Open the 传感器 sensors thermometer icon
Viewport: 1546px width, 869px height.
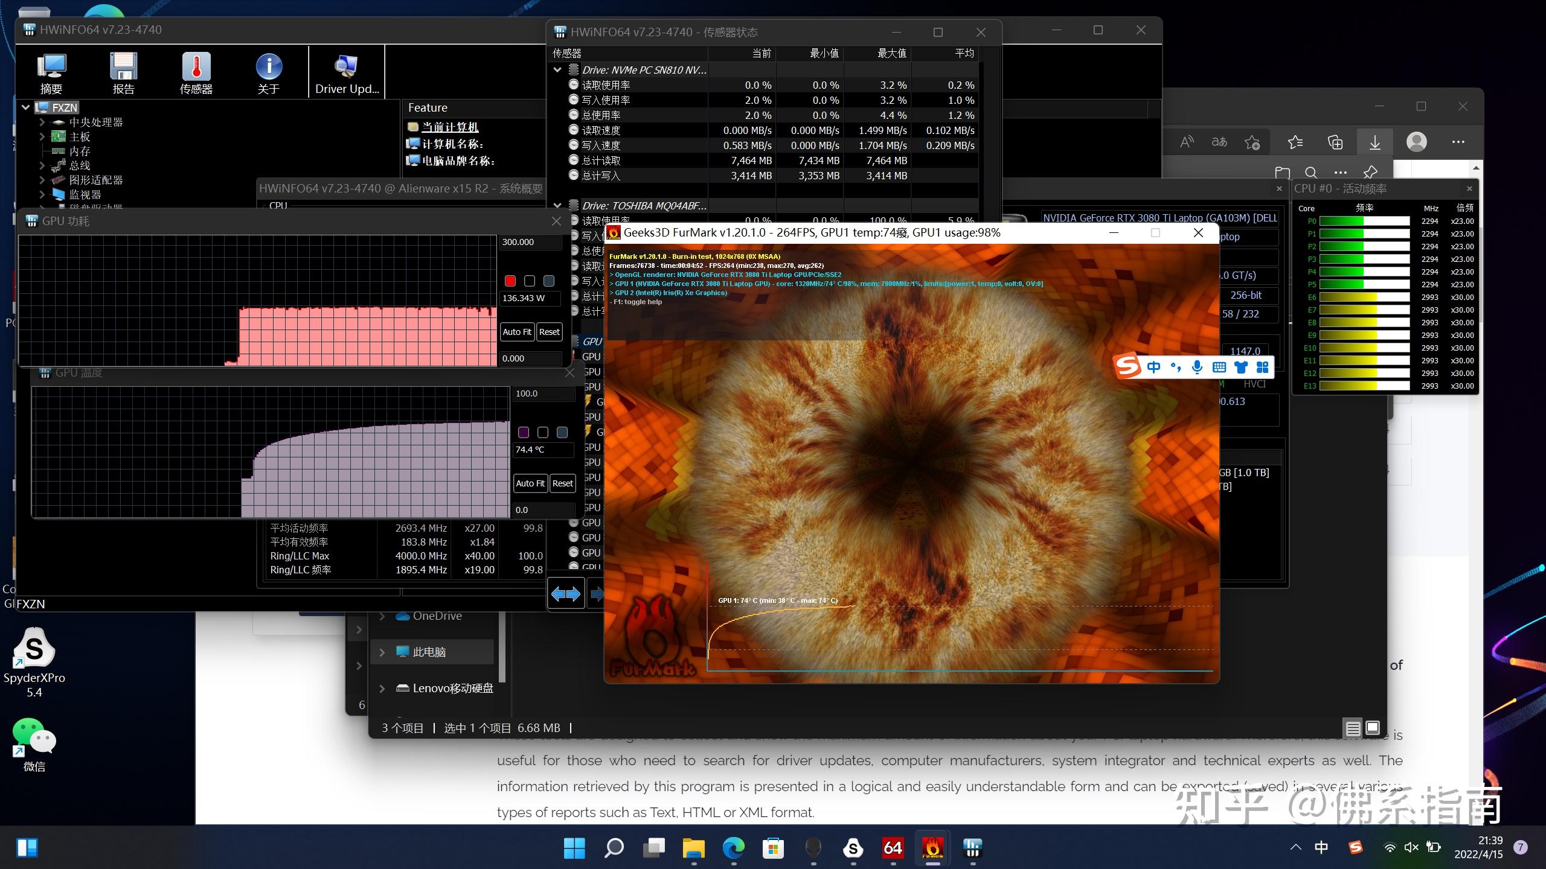pos(196,73)
